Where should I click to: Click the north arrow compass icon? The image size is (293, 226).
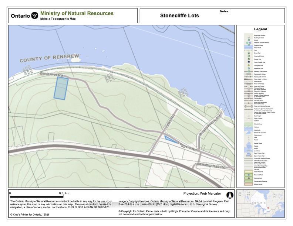(230, 195)
